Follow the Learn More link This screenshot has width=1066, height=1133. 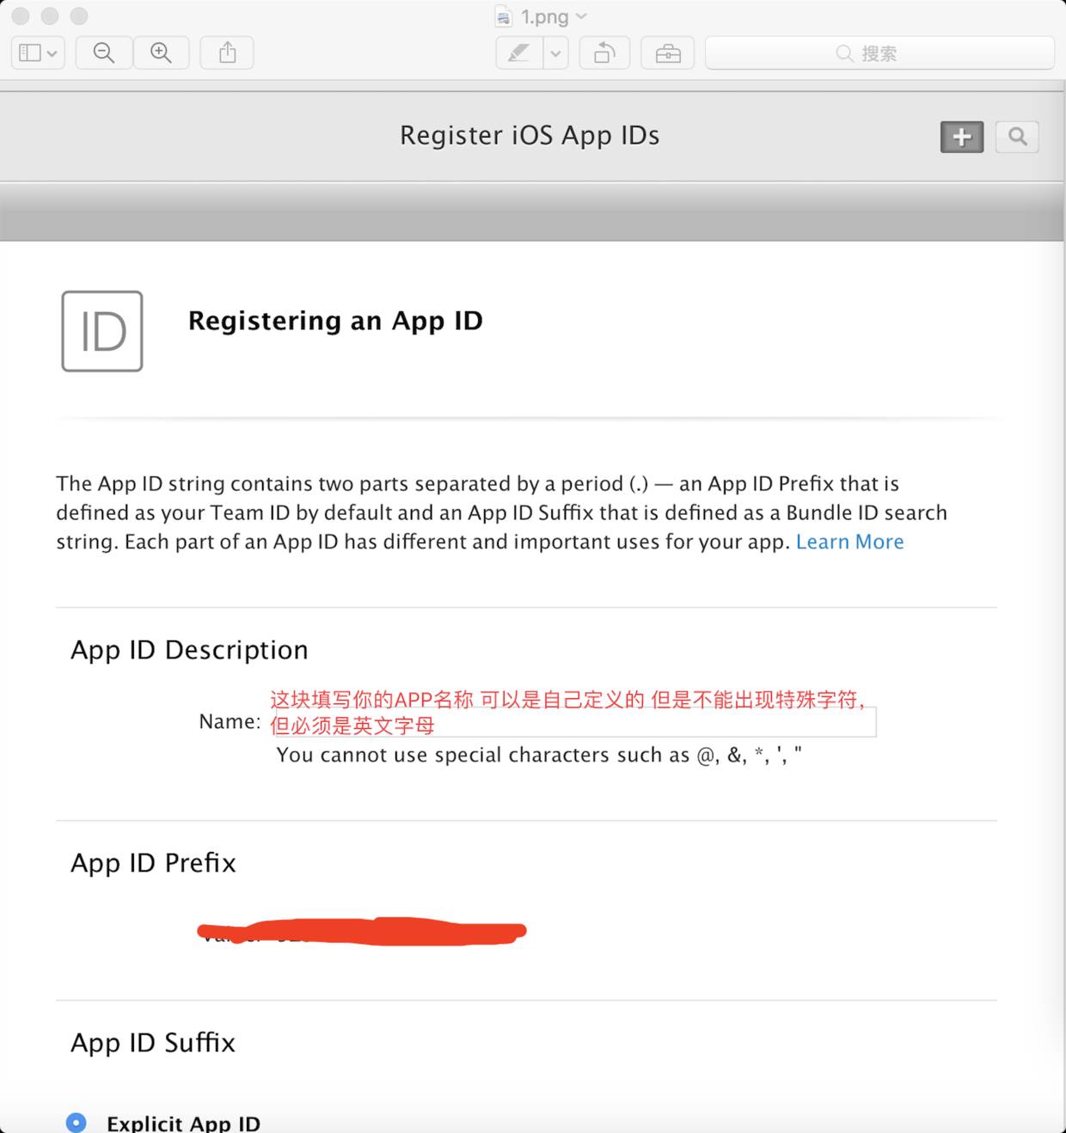[x=849, y=542]
